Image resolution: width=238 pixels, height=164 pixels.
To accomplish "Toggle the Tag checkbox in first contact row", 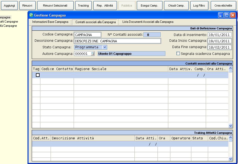I will 38,75.
